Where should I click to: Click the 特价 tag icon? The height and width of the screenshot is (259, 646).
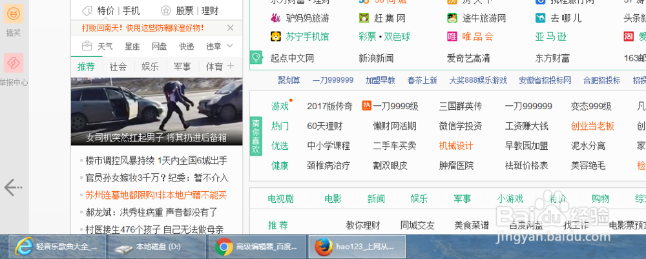pos(87,11)
